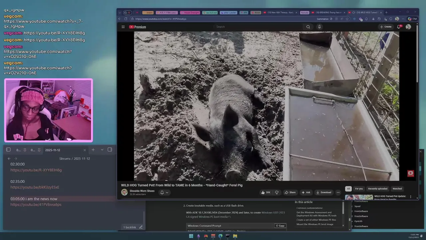Open File Explorer from the taskbar

click(x=235, y=236)
